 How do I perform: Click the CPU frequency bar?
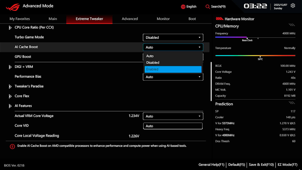[255, 37]
